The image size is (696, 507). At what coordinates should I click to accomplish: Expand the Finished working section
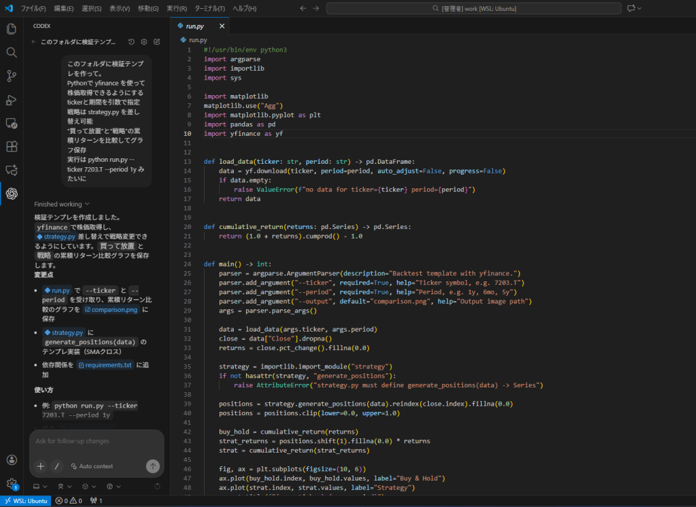coord(62,204)
